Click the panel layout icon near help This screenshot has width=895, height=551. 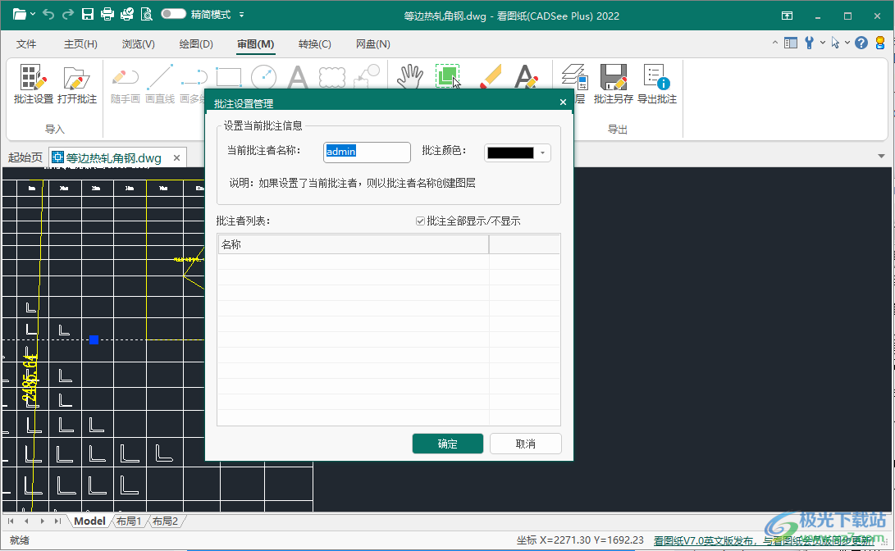coord(791,43)
